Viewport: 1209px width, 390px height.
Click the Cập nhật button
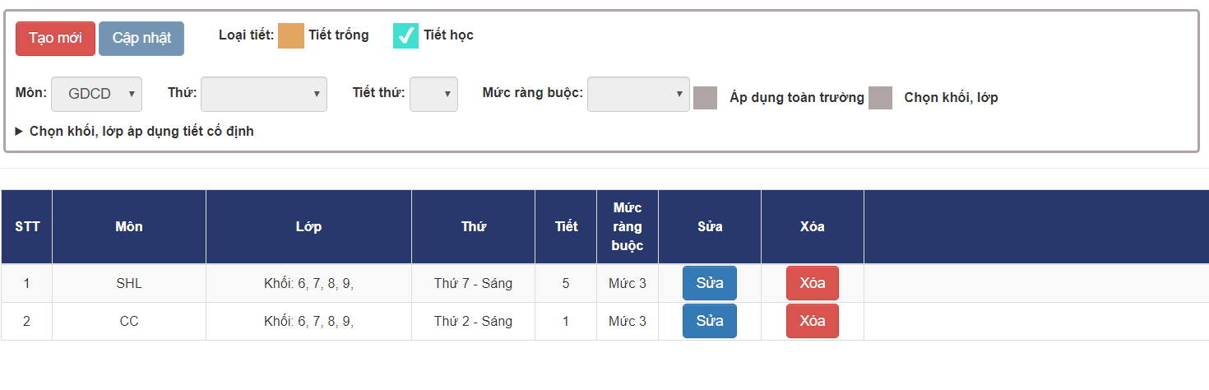(141, 39)
